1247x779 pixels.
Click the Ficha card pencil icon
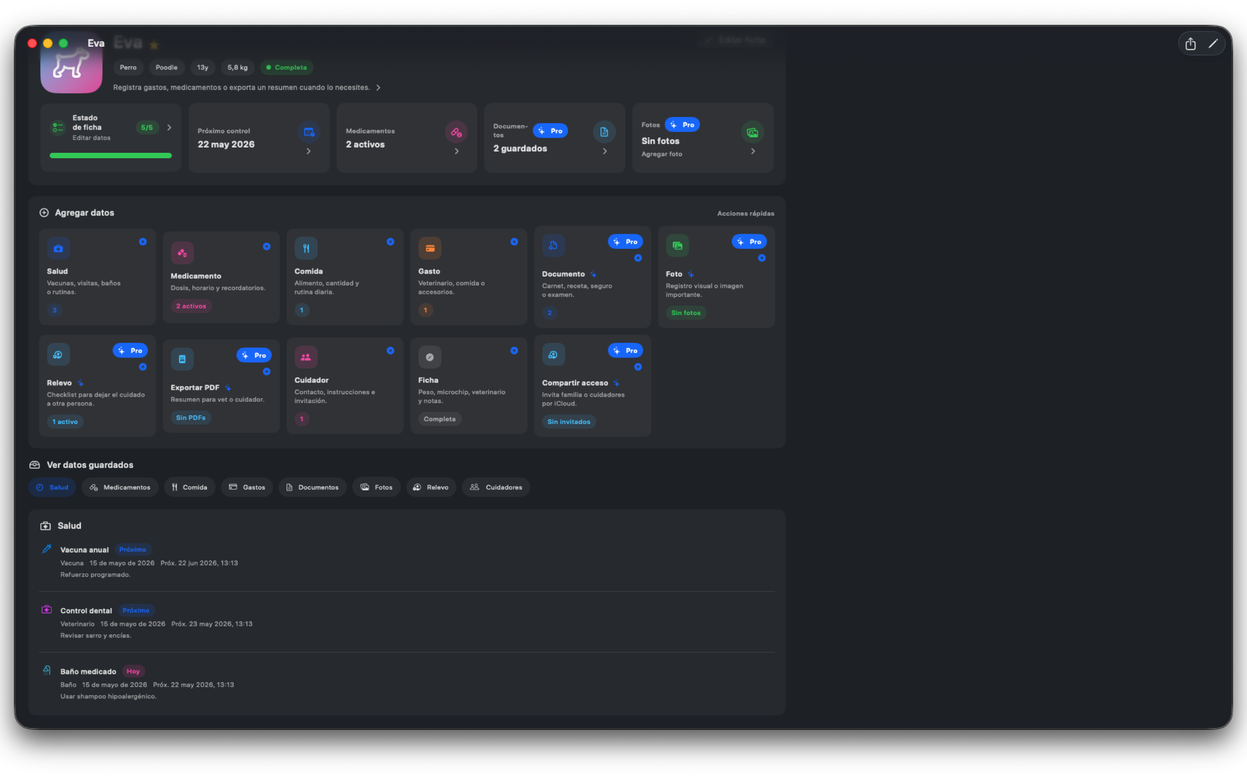click(430, 357)
